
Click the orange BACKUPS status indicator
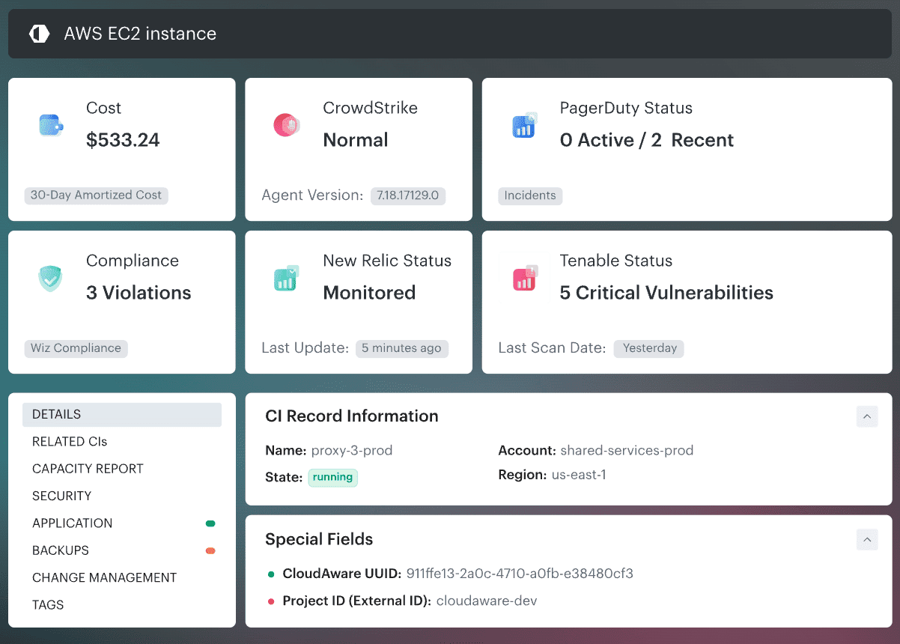click(x=210, y=550)
